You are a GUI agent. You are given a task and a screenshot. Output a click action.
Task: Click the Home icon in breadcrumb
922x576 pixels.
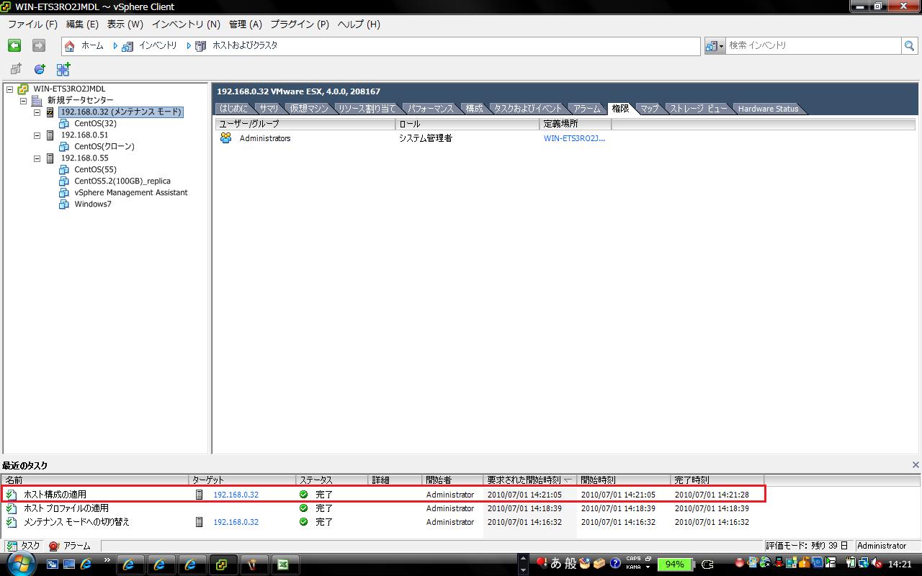(69, 45)
